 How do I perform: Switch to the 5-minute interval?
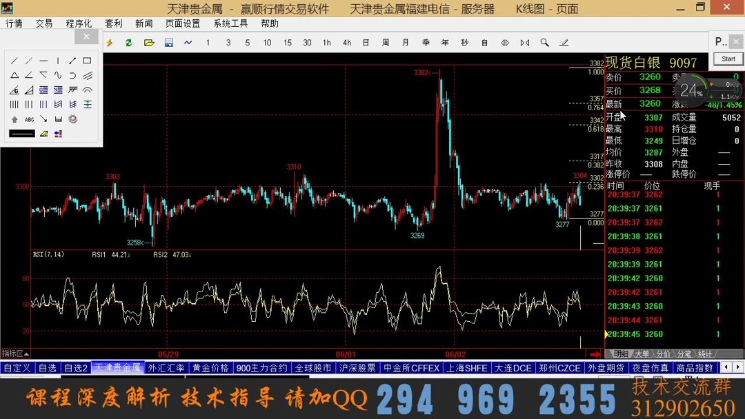[247, 43]
